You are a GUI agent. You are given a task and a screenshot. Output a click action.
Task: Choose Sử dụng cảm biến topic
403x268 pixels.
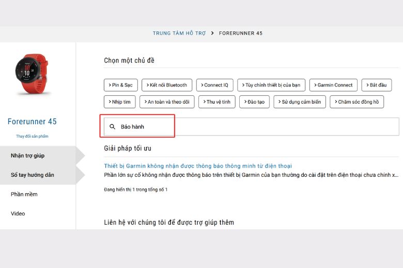click(x=300, y=102)
